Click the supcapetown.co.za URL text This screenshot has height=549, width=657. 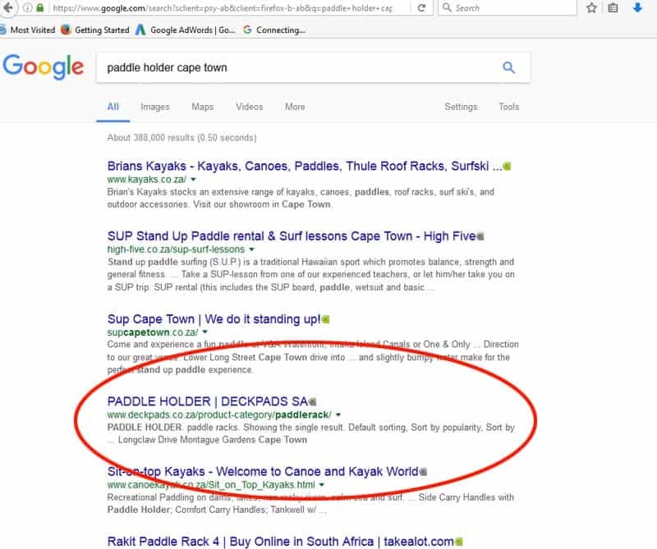point(153,332)
